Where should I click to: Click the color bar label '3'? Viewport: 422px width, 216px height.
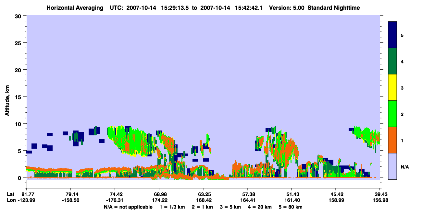(402, 88)
